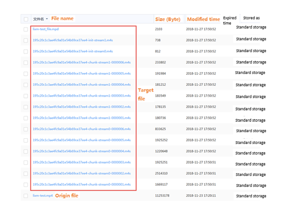This screenshot has width=294, height=203.
Task: Click the chunk-stream1-0000006.m4s file name
Action: (82, 62)
